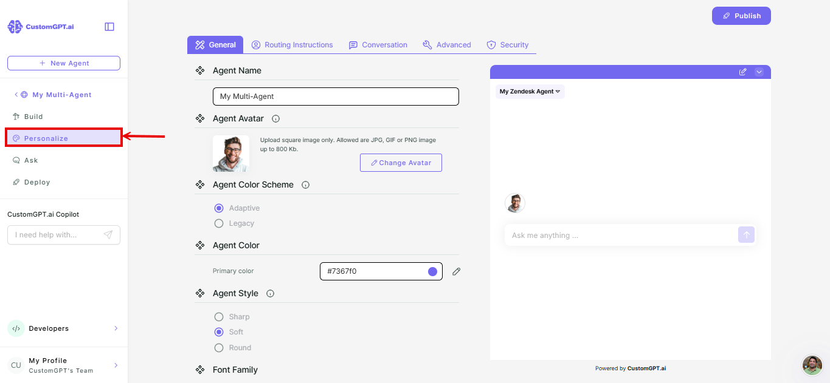Click the Deploy rocket icon in the sidebar
The image size is (830, 383).
pos(16,182)
